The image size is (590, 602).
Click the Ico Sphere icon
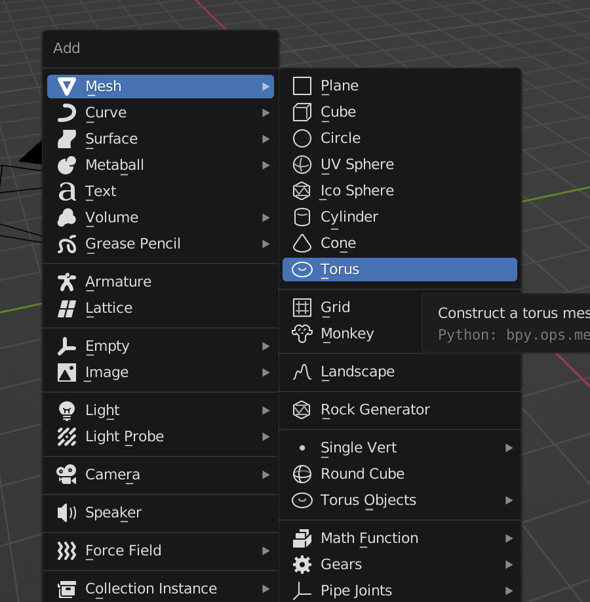pyautogui.click(x=302, y=191)
